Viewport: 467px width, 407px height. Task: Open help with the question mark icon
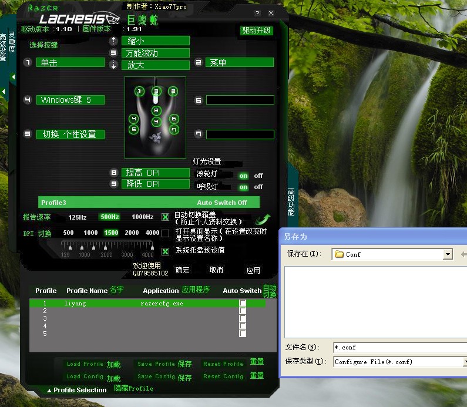coord(257,13)
